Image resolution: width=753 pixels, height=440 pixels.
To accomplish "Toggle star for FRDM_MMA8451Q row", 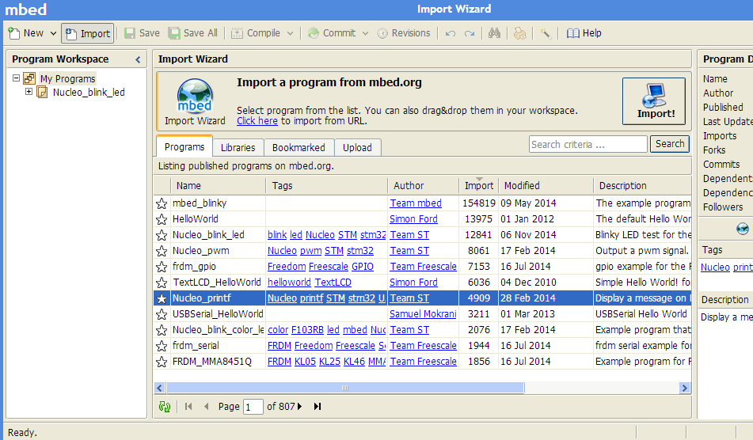I will [162, 362].
